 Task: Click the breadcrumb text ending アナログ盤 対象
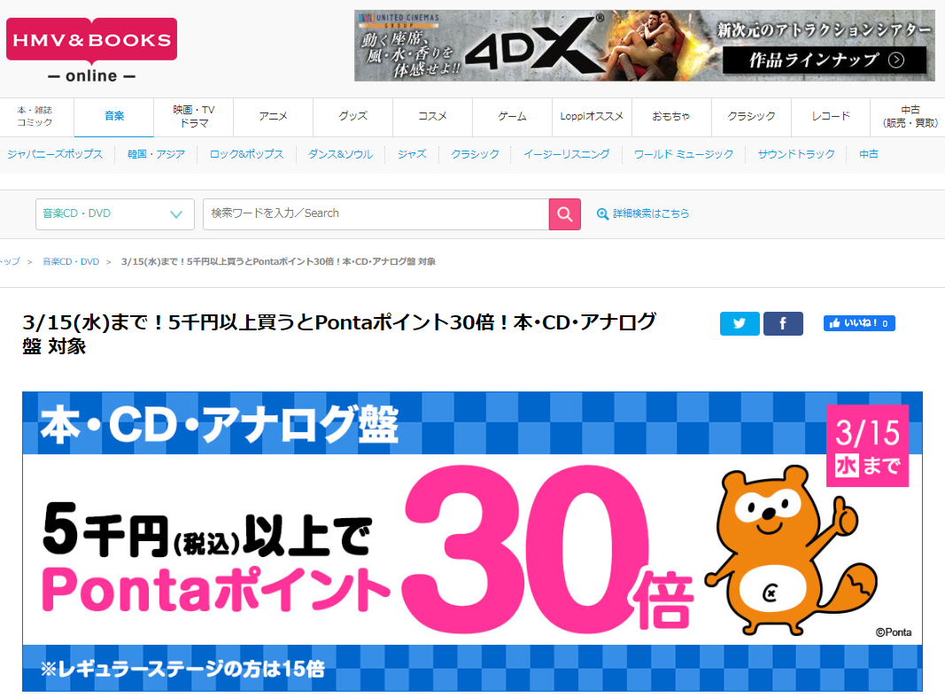pos(278,261)
